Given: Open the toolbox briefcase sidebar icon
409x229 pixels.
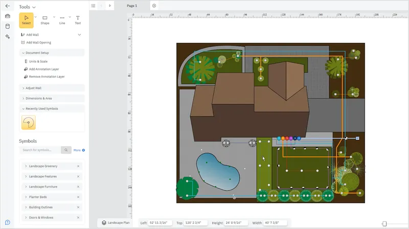Looking at the screenshot, I should [8, 16].
